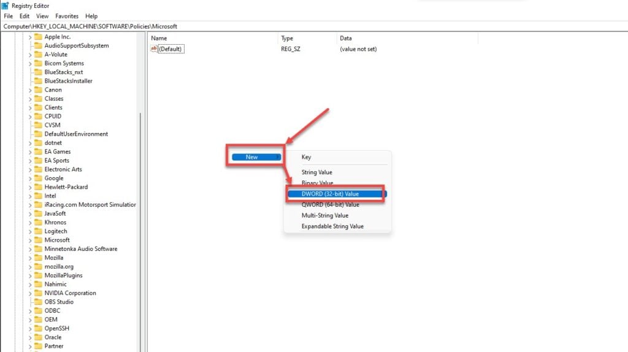
Task: Click the DefaultUserEnvironment folder icon
Action: coord(38,134)
